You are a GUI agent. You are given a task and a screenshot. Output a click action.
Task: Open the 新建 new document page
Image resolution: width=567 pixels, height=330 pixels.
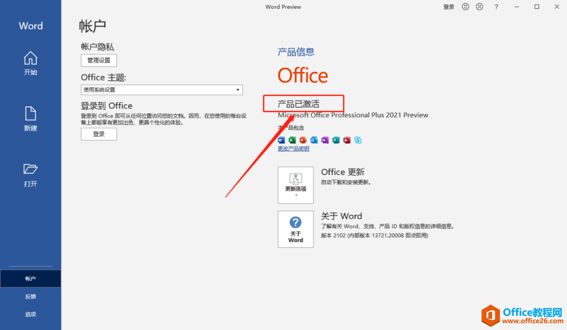tap(30, 119)
